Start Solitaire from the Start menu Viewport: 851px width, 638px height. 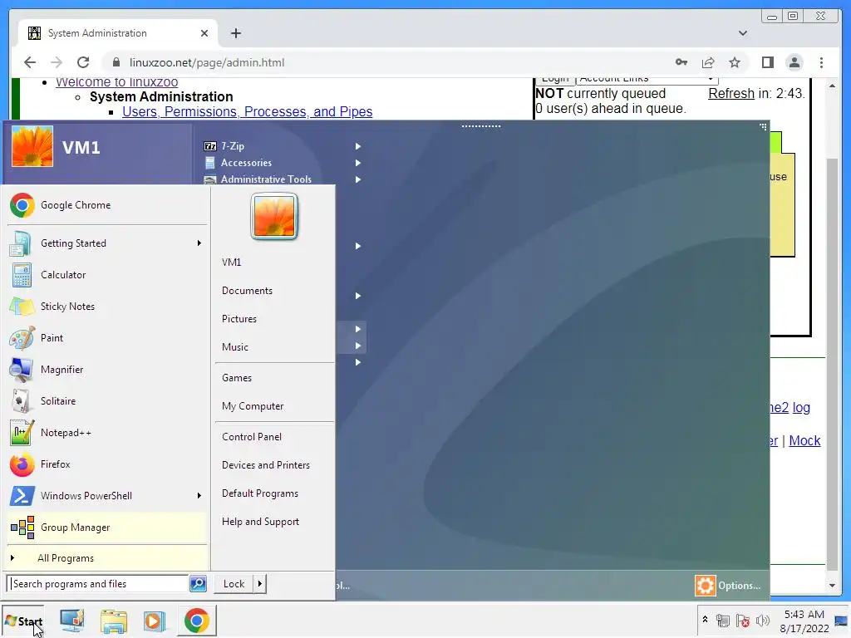pos(107,401)
